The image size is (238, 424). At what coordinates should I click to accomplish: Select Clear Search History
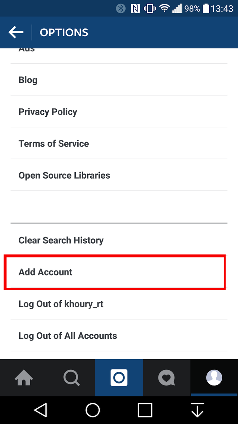[61, 240]
